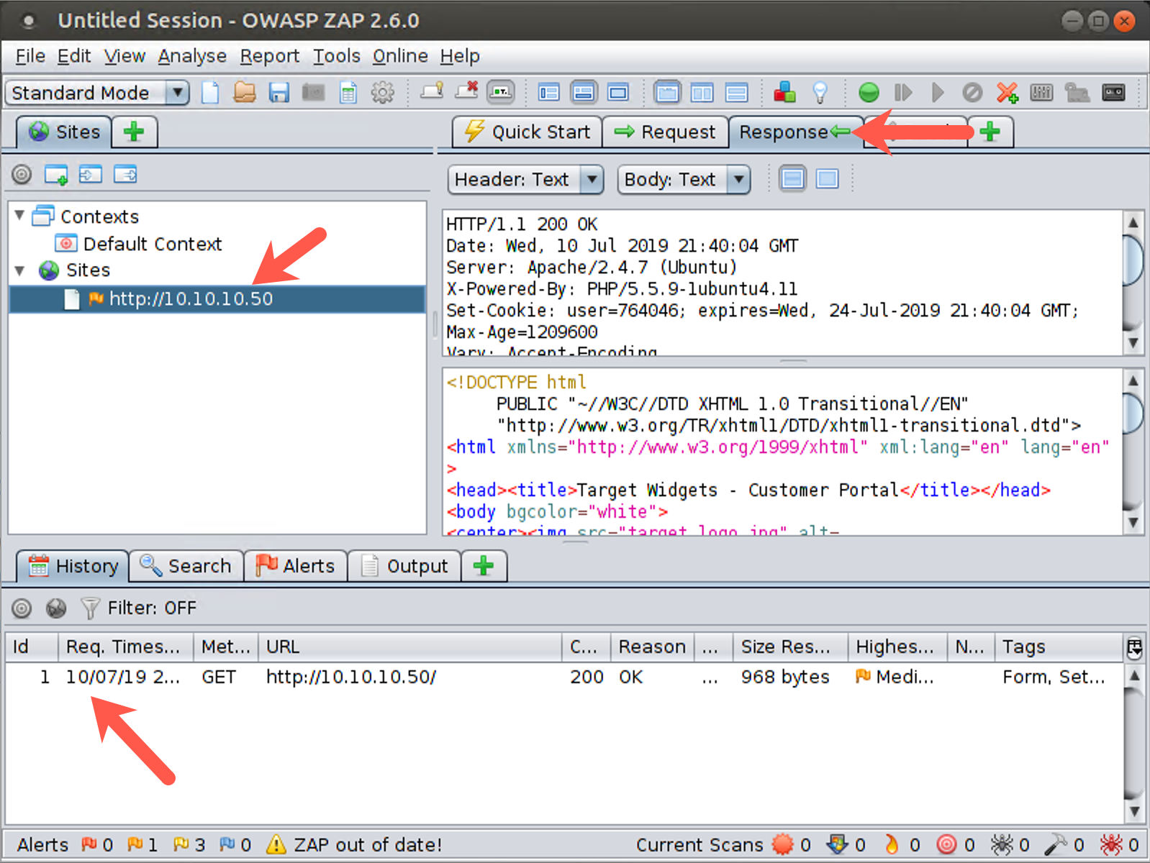This screenshot has height=863, width=1150.
Task: Open the history Filter funnel
Action: coord(90,608)
